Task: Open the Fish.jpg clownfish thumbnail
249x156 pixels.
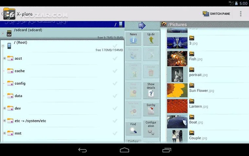Action: pos(177,59)
